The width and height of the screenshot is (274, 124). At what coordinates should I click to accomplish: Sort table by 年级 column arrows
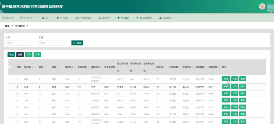click(45, 67)
